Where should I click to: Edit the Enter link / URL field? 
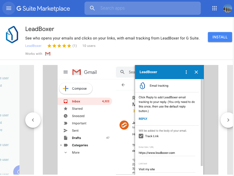click(x=167, y=153)
